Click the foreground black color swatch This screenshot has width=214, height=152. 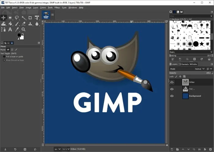19,35
